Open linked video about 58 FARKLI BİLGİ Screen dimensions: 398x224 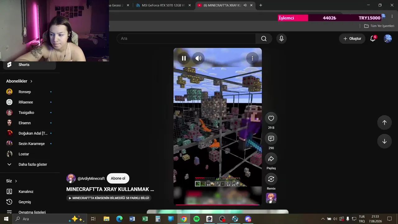109,198
